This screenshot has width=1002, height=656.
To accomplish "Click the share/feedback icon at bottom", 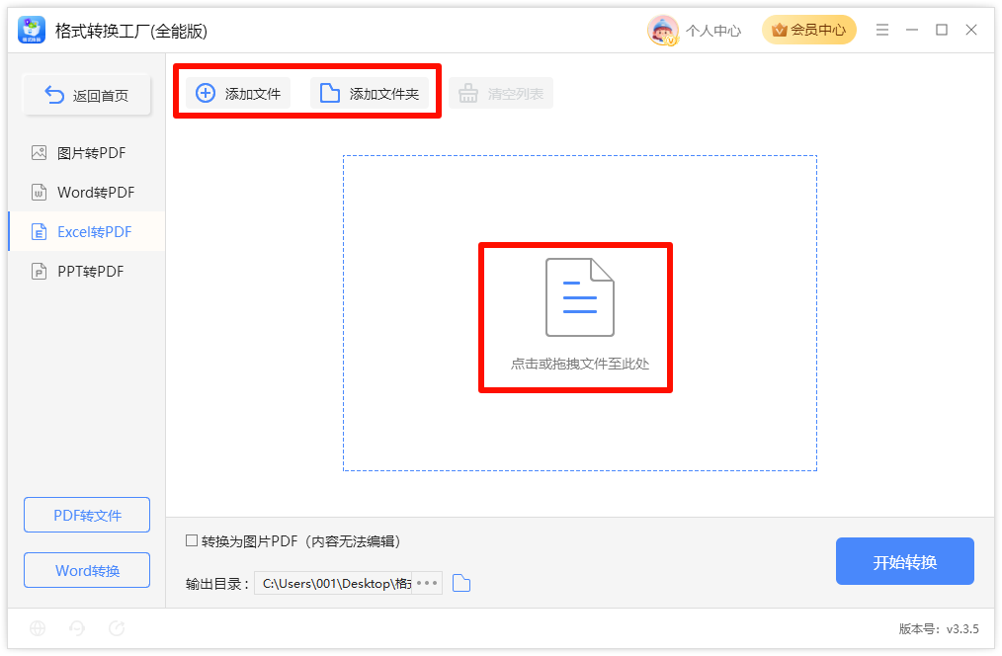I will [x=117, y=628].
